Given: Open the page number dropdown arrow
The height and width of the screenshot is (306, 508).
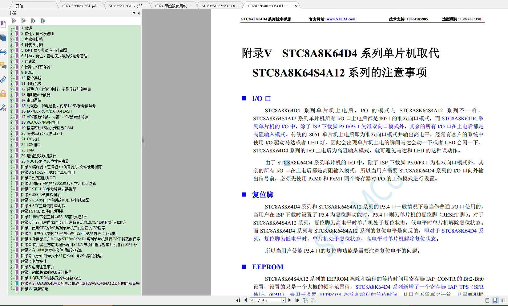Looking at the screenshot, I should (283, 300).
